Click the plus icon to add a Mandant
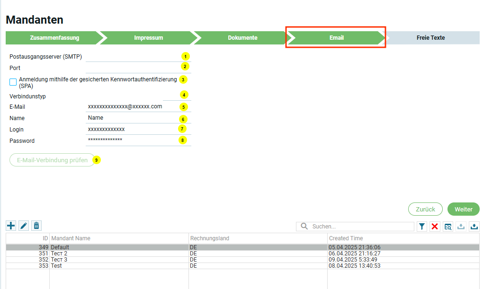 (10, 226)
